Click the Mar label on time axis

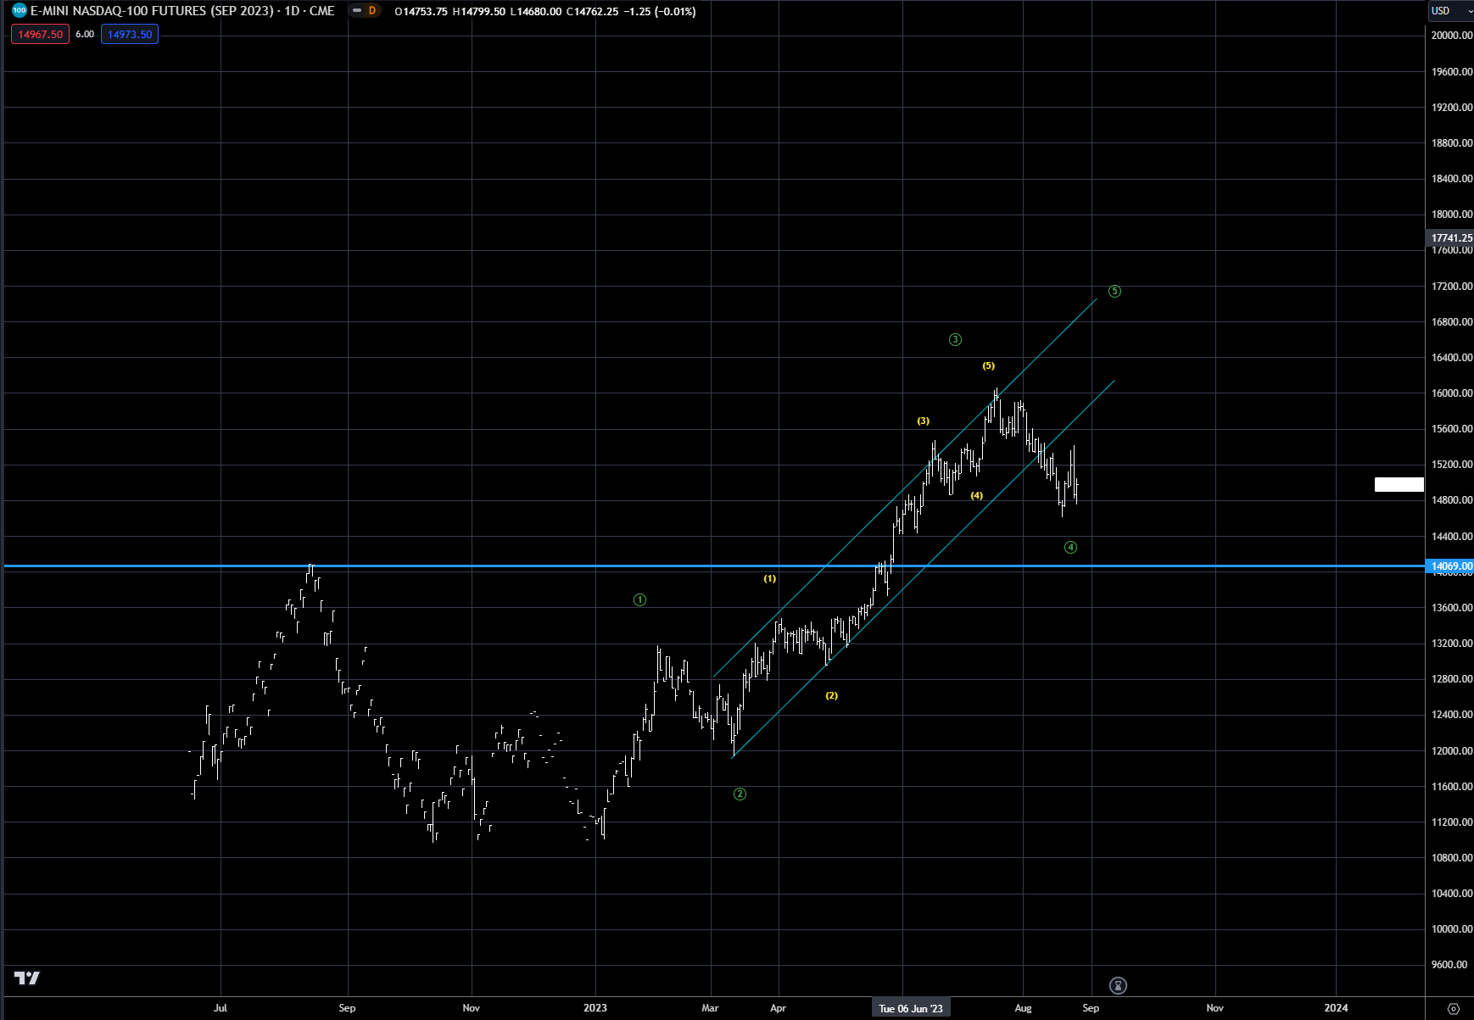pyautogui.click(x=711, y=1008)
